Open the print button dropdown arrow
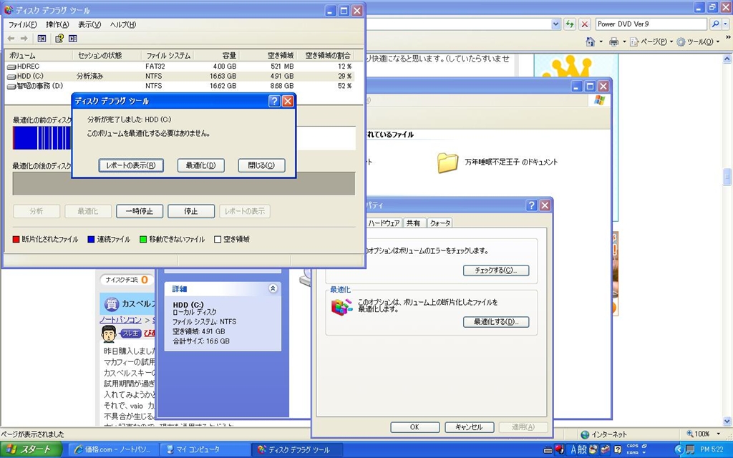Image resolution: width=733 pixels, height=458 pixels. 624,42
